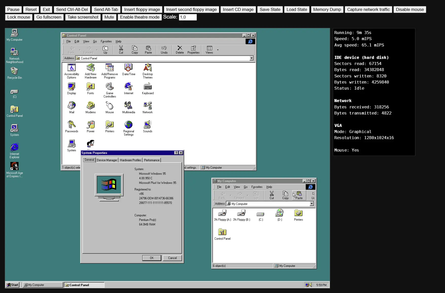This screenshot has width=445, height=293.
Task: Click Network Neighborhood desktop icon
Action: 14,56
